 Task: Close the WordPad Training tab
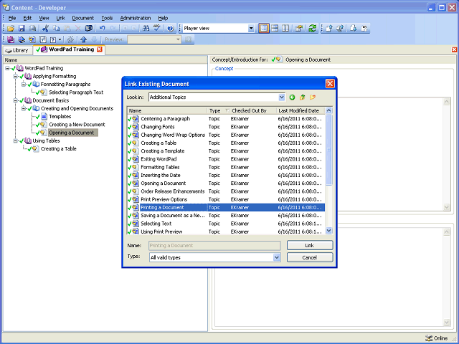pyautogui.click(x=100, y=49)
